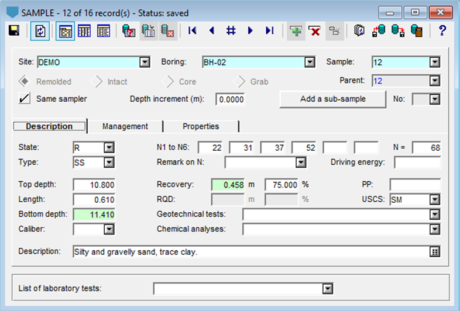Click the copy records document icon
The width and height of the screenshot is (460, 311).
click(x=359, y=30)
